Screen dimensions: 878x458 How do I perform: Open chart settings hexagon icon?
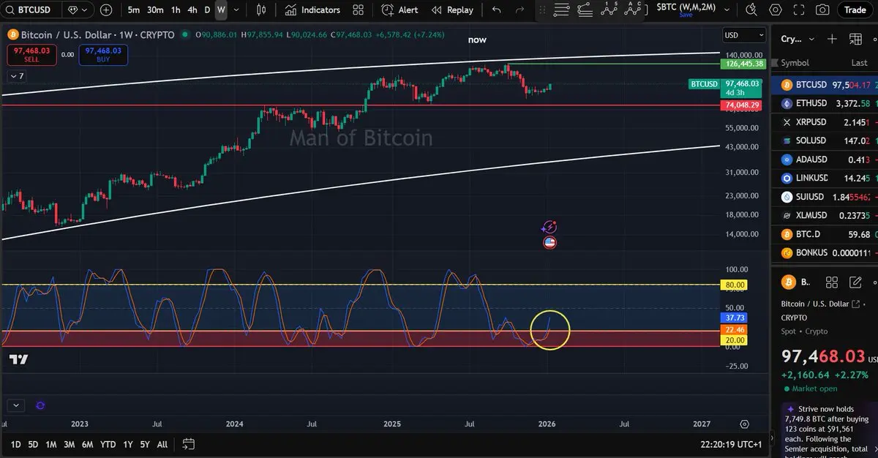click(x=776, y=10)
